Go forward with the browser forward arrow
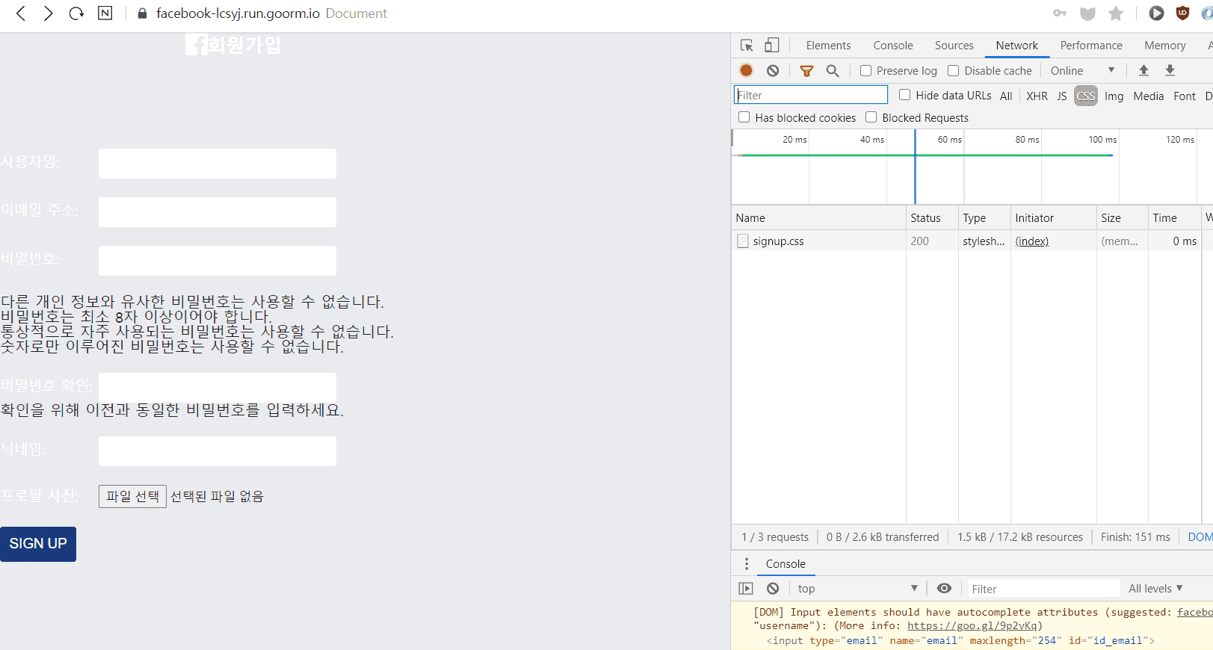 coord(49,13)
